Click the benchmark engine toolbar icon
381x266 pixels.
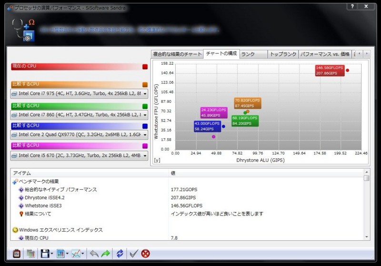click(x=17, y=254)
